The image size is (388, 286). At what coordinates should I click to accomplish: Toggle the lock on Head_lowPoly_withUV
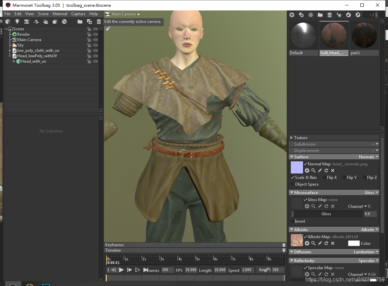tap(89, 56)
